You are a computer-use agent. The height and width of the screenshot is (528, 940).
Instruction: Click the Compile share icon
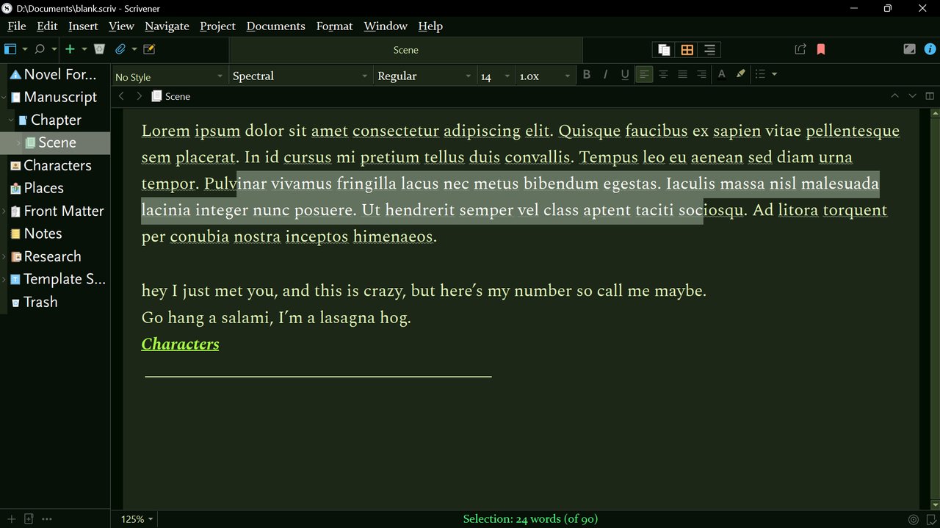[x=800, y=49]
